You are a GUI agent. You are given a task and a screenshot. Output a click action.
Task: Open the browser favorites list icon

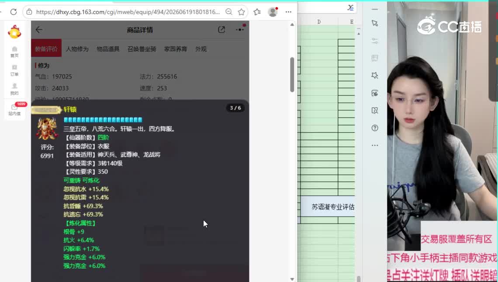coord(257,12)
